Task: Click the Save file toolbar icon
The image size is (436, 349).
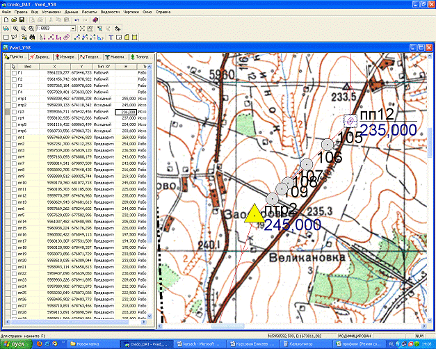Action: [x=22, y=19]
